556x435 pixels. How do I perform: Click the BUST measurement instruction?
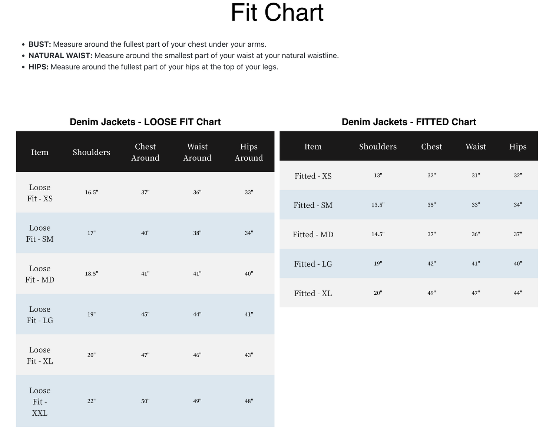pos(148,44)
